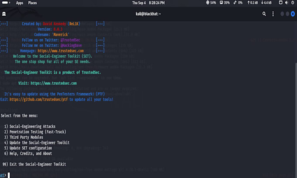
Task: Click 'The one stop shop' text line
Action: pyautogui.click(x=52, y=62)
